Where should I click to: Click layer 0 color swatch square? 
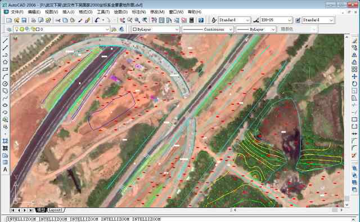[38, 29]
